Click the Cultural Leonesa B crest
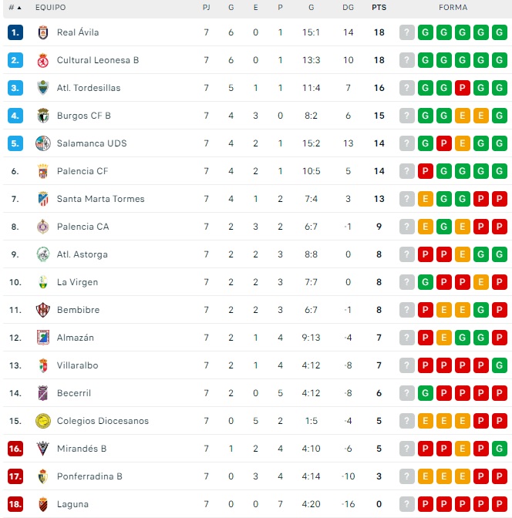 [43, 60]
